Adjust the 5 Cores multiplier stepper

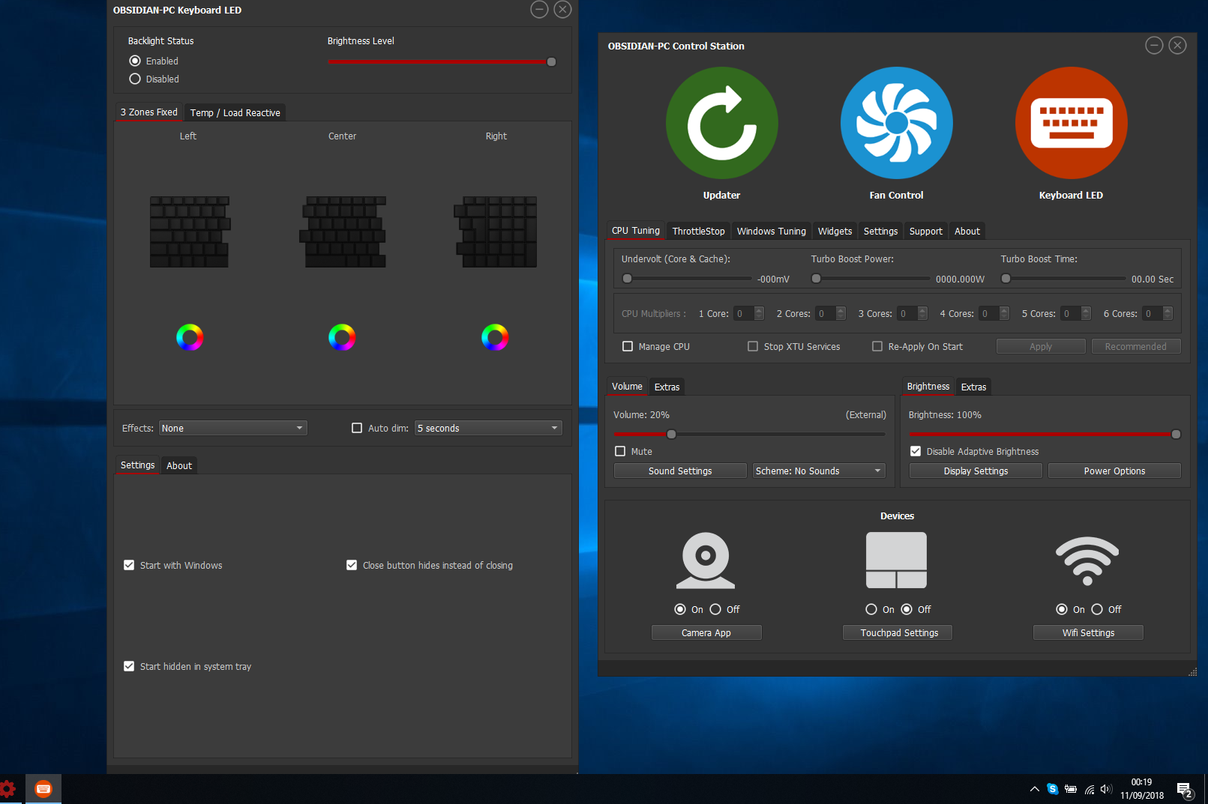[1086, 313]
